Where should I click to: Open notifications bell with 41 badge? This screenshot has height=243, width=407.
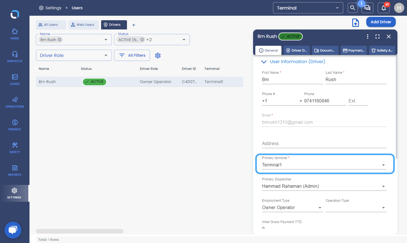point(384,8)
